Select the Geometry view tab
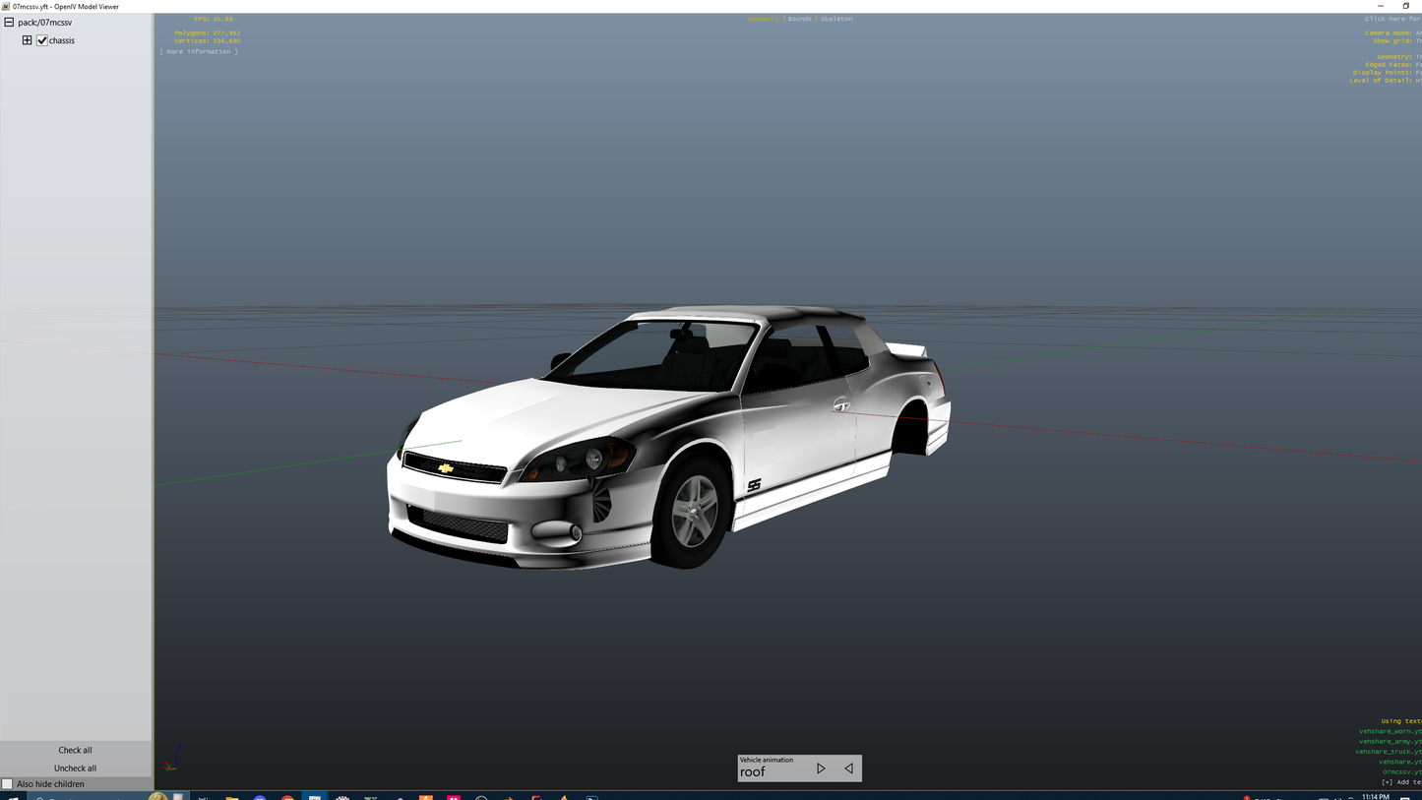 (763, 19)
